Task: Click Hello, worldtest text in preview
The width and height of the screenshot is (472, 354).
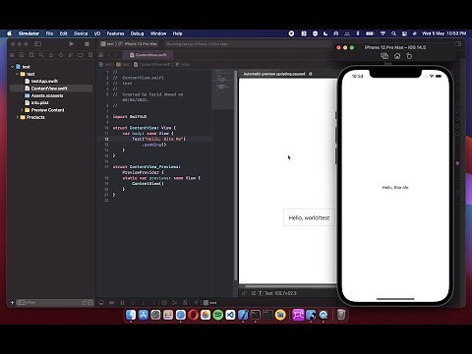Action: tap(309, 217)
